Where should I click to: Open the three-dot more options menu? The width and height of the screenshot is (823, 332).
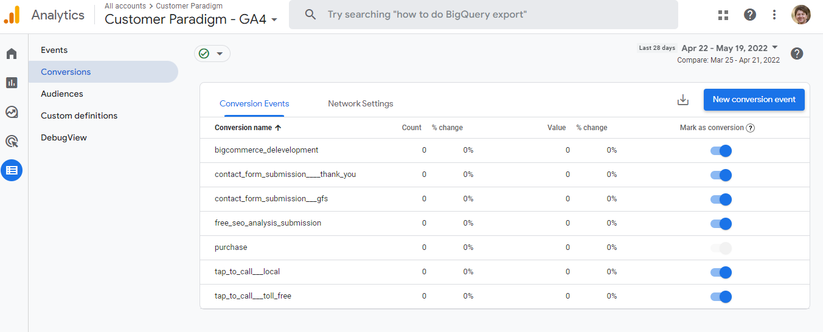coord(774,15)
